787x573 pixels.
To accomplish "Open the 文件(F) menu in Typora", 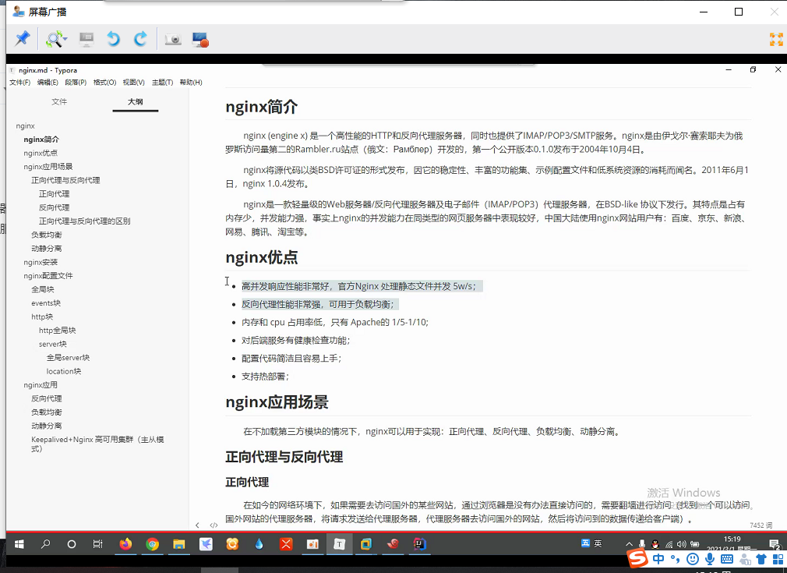I will tap(19, 83).
